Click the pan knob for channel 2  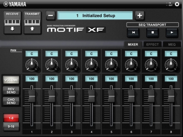[52, 65]
